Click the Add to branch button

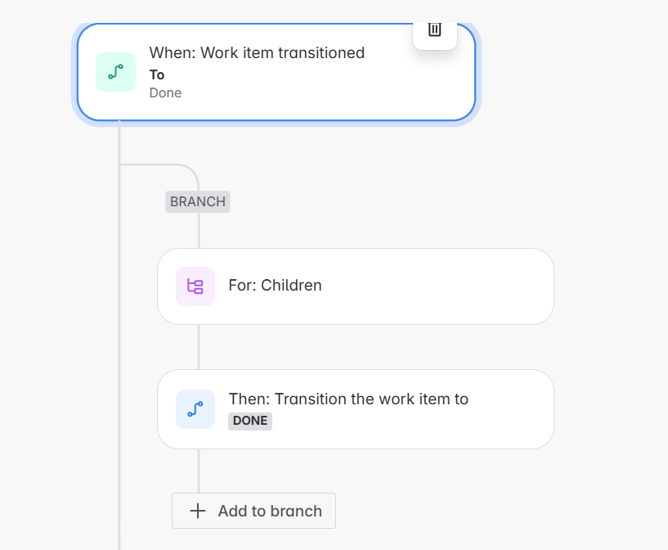tap(253, 511)
